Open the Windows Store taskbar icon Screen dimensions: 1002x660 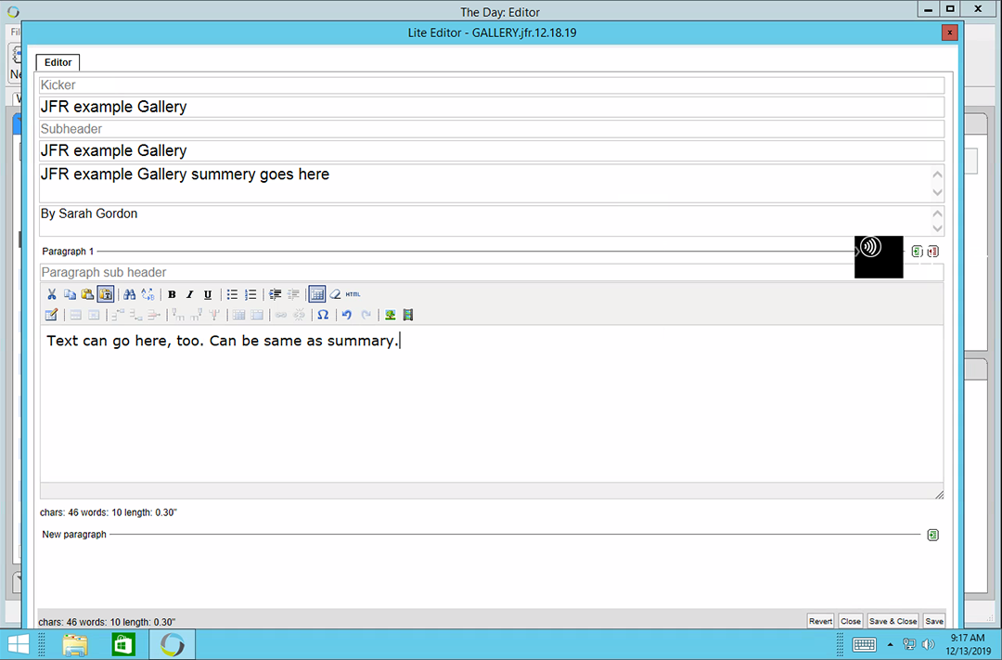(123, 644)
